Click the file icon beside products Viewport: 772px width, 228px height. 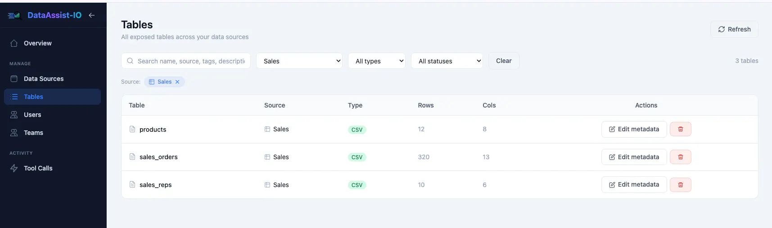click(132, 129)
